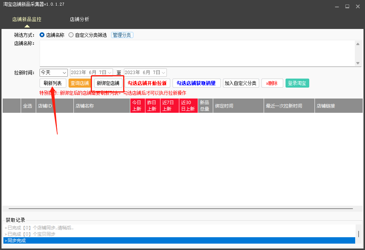Maximize the application window
Screen dimensions: 365x250
pos(347,6)
